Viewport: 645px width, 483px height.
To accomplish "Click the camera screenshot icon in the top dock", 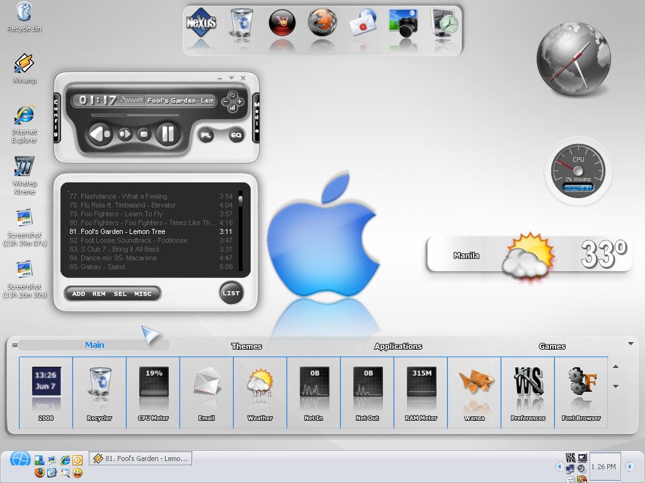I will click(403, 23).
